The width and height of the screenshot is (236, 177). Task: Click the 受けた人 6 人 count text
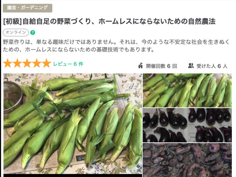tap(212, 66)
